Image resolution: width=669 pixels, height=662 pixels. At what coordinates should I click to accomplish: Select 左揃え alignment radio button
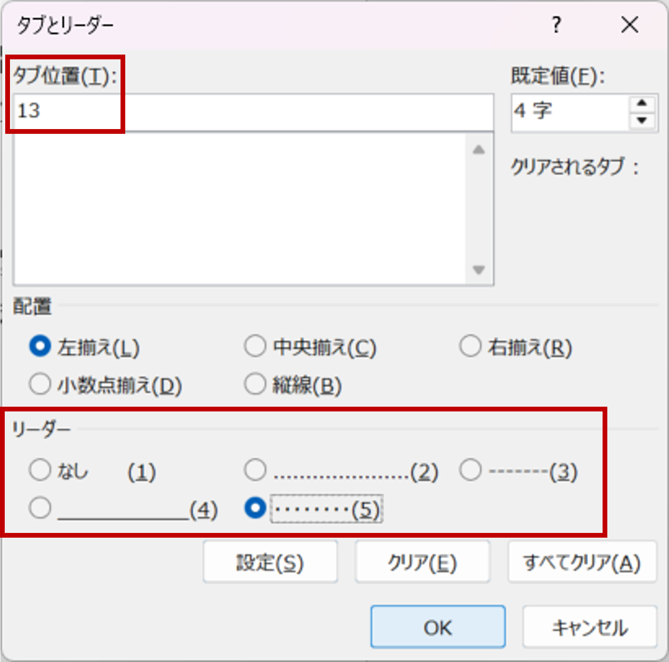pos(40,346)
